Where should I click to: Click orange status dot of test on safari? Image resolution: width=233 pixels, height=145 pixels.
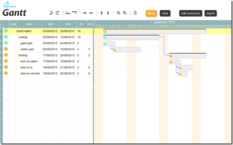tap(6, 61)
